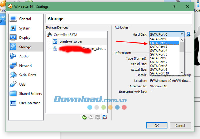
Task: Click port list scroll up arrow
Action: [x=182, y=40]
